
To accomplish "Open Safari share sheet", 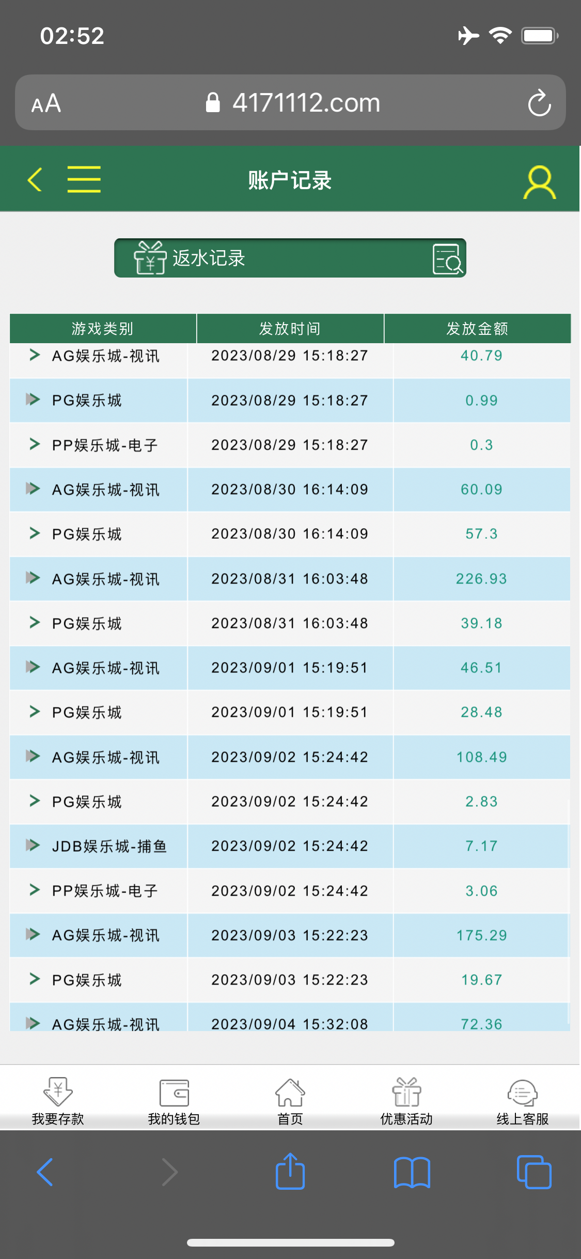I will (x=290, y=1172).
